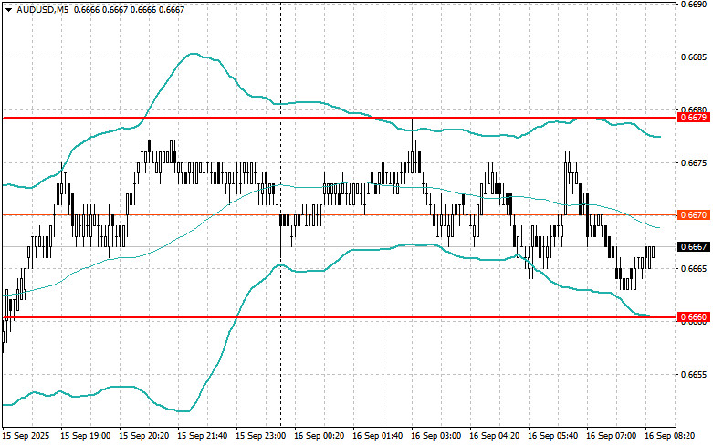Click the 15 Sep 2025 date label
Viewport: 713px width, 446px height.
26,436
